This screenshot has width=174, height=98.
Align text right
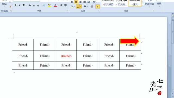(80, 2)
